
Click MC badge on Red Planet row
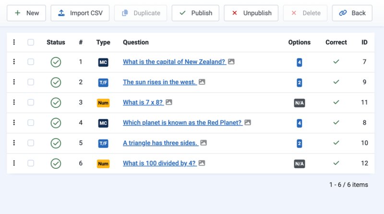(103, 123)
